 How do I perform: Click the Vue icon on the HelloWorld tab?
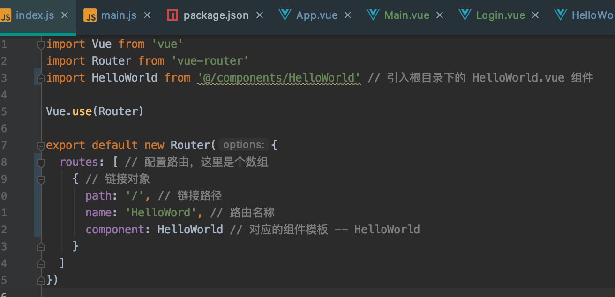(x=561, y=15)
